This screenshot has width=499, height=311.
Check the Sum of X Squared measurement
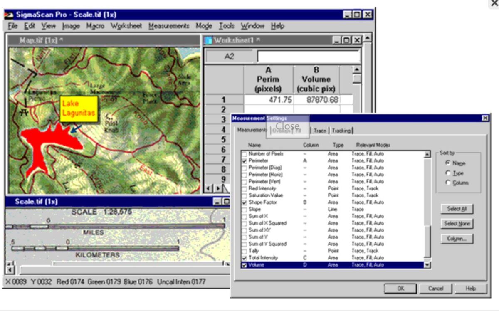point(244,223)
